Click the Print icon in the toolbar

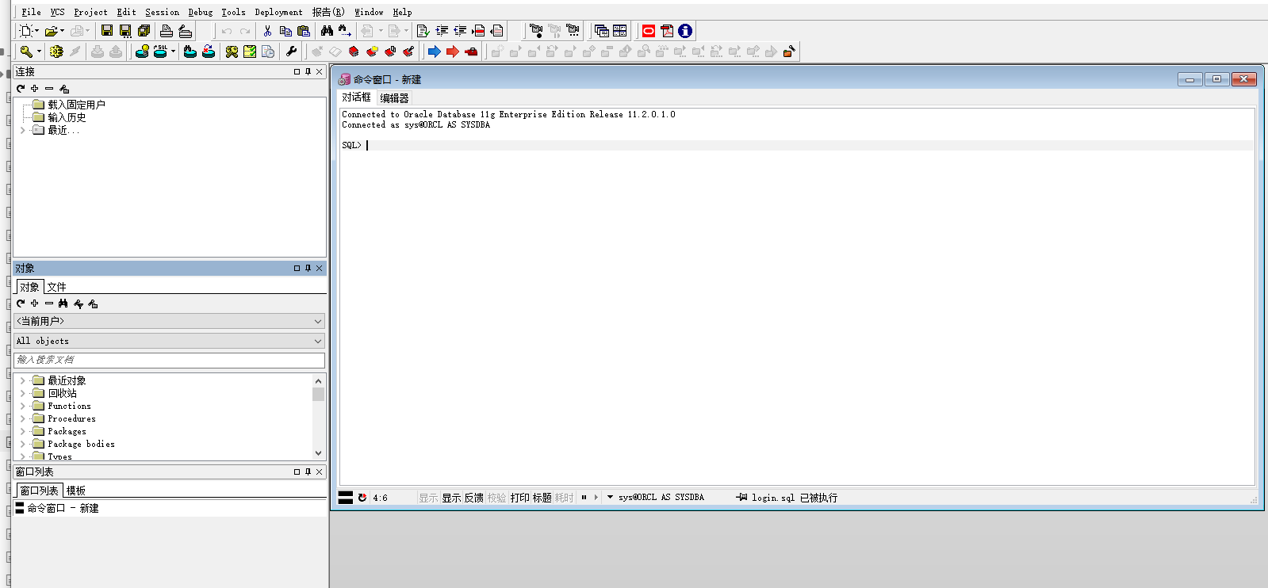167,31
